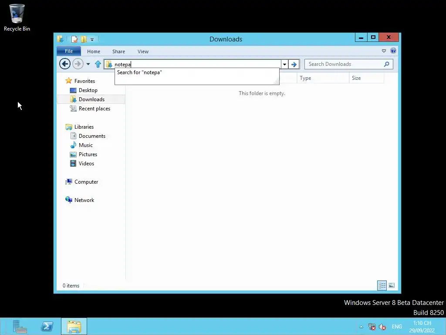Switch to Details view icon
The height and width of the screenshot is (335, 446).
[382, 285]
